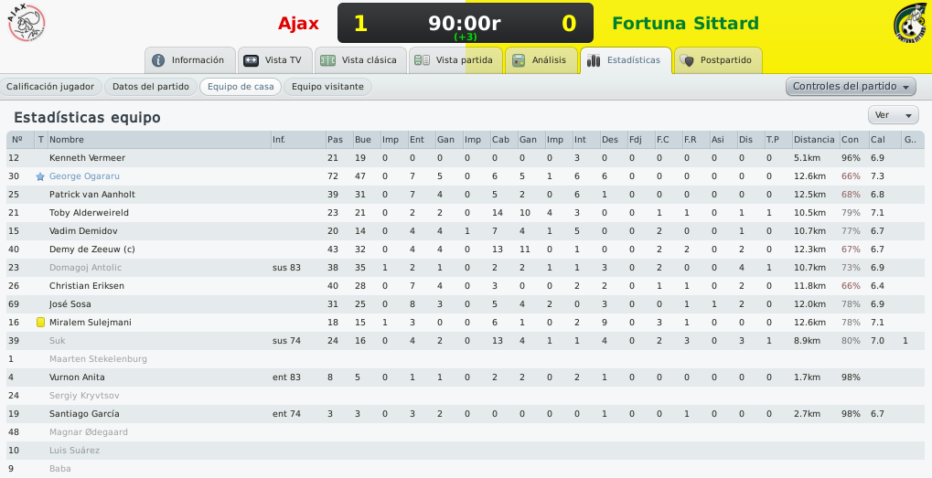
Task: Click the Fortuna Sittard team name
Action: click(685, 23)
